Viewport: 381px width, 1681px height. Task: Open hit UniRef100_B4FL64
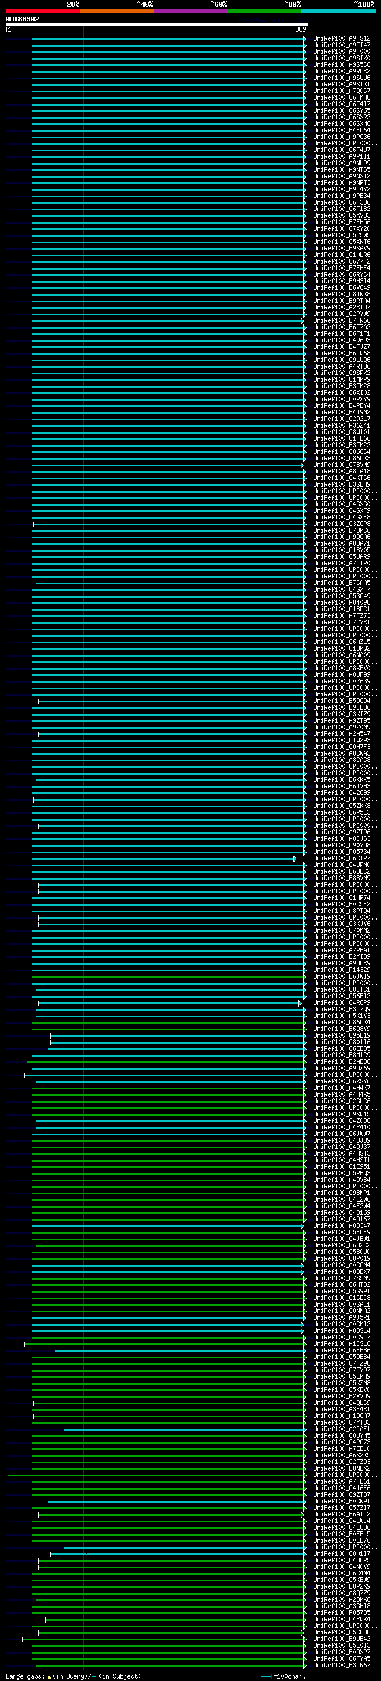(342, 130)
